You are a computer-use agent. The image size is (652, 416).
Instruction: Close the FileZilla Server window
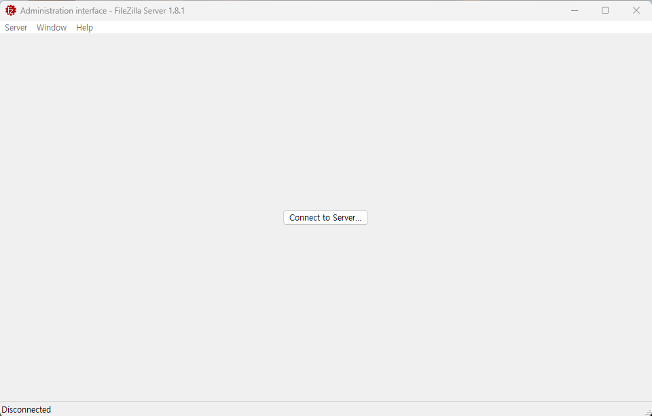[x=636, y=10]
